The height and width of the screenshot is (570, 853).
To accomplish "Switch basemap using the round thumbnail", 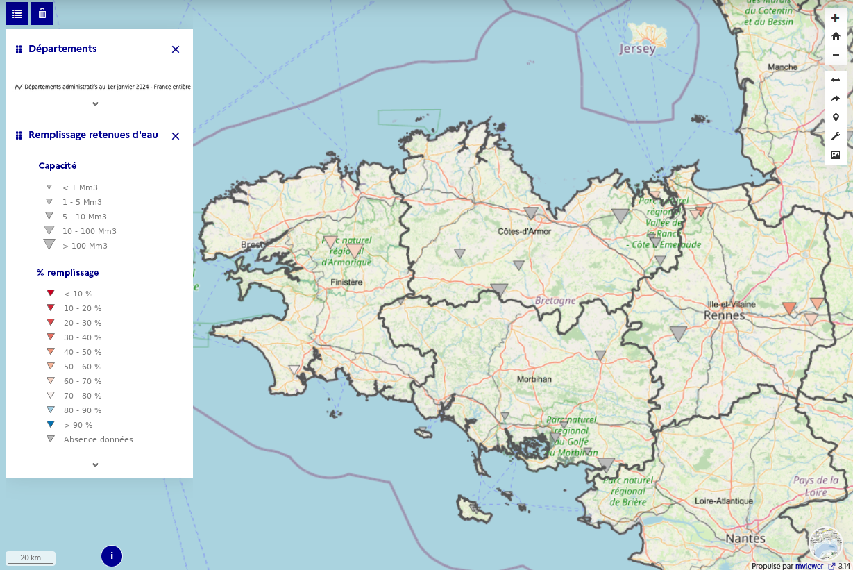I will point(826,543).
